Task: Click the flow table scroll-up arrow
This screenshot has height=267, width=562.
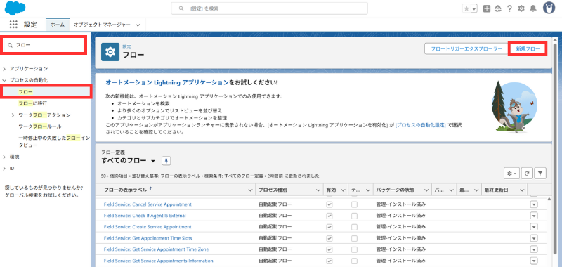Action: pyautogui.click(x=549, y=199)
